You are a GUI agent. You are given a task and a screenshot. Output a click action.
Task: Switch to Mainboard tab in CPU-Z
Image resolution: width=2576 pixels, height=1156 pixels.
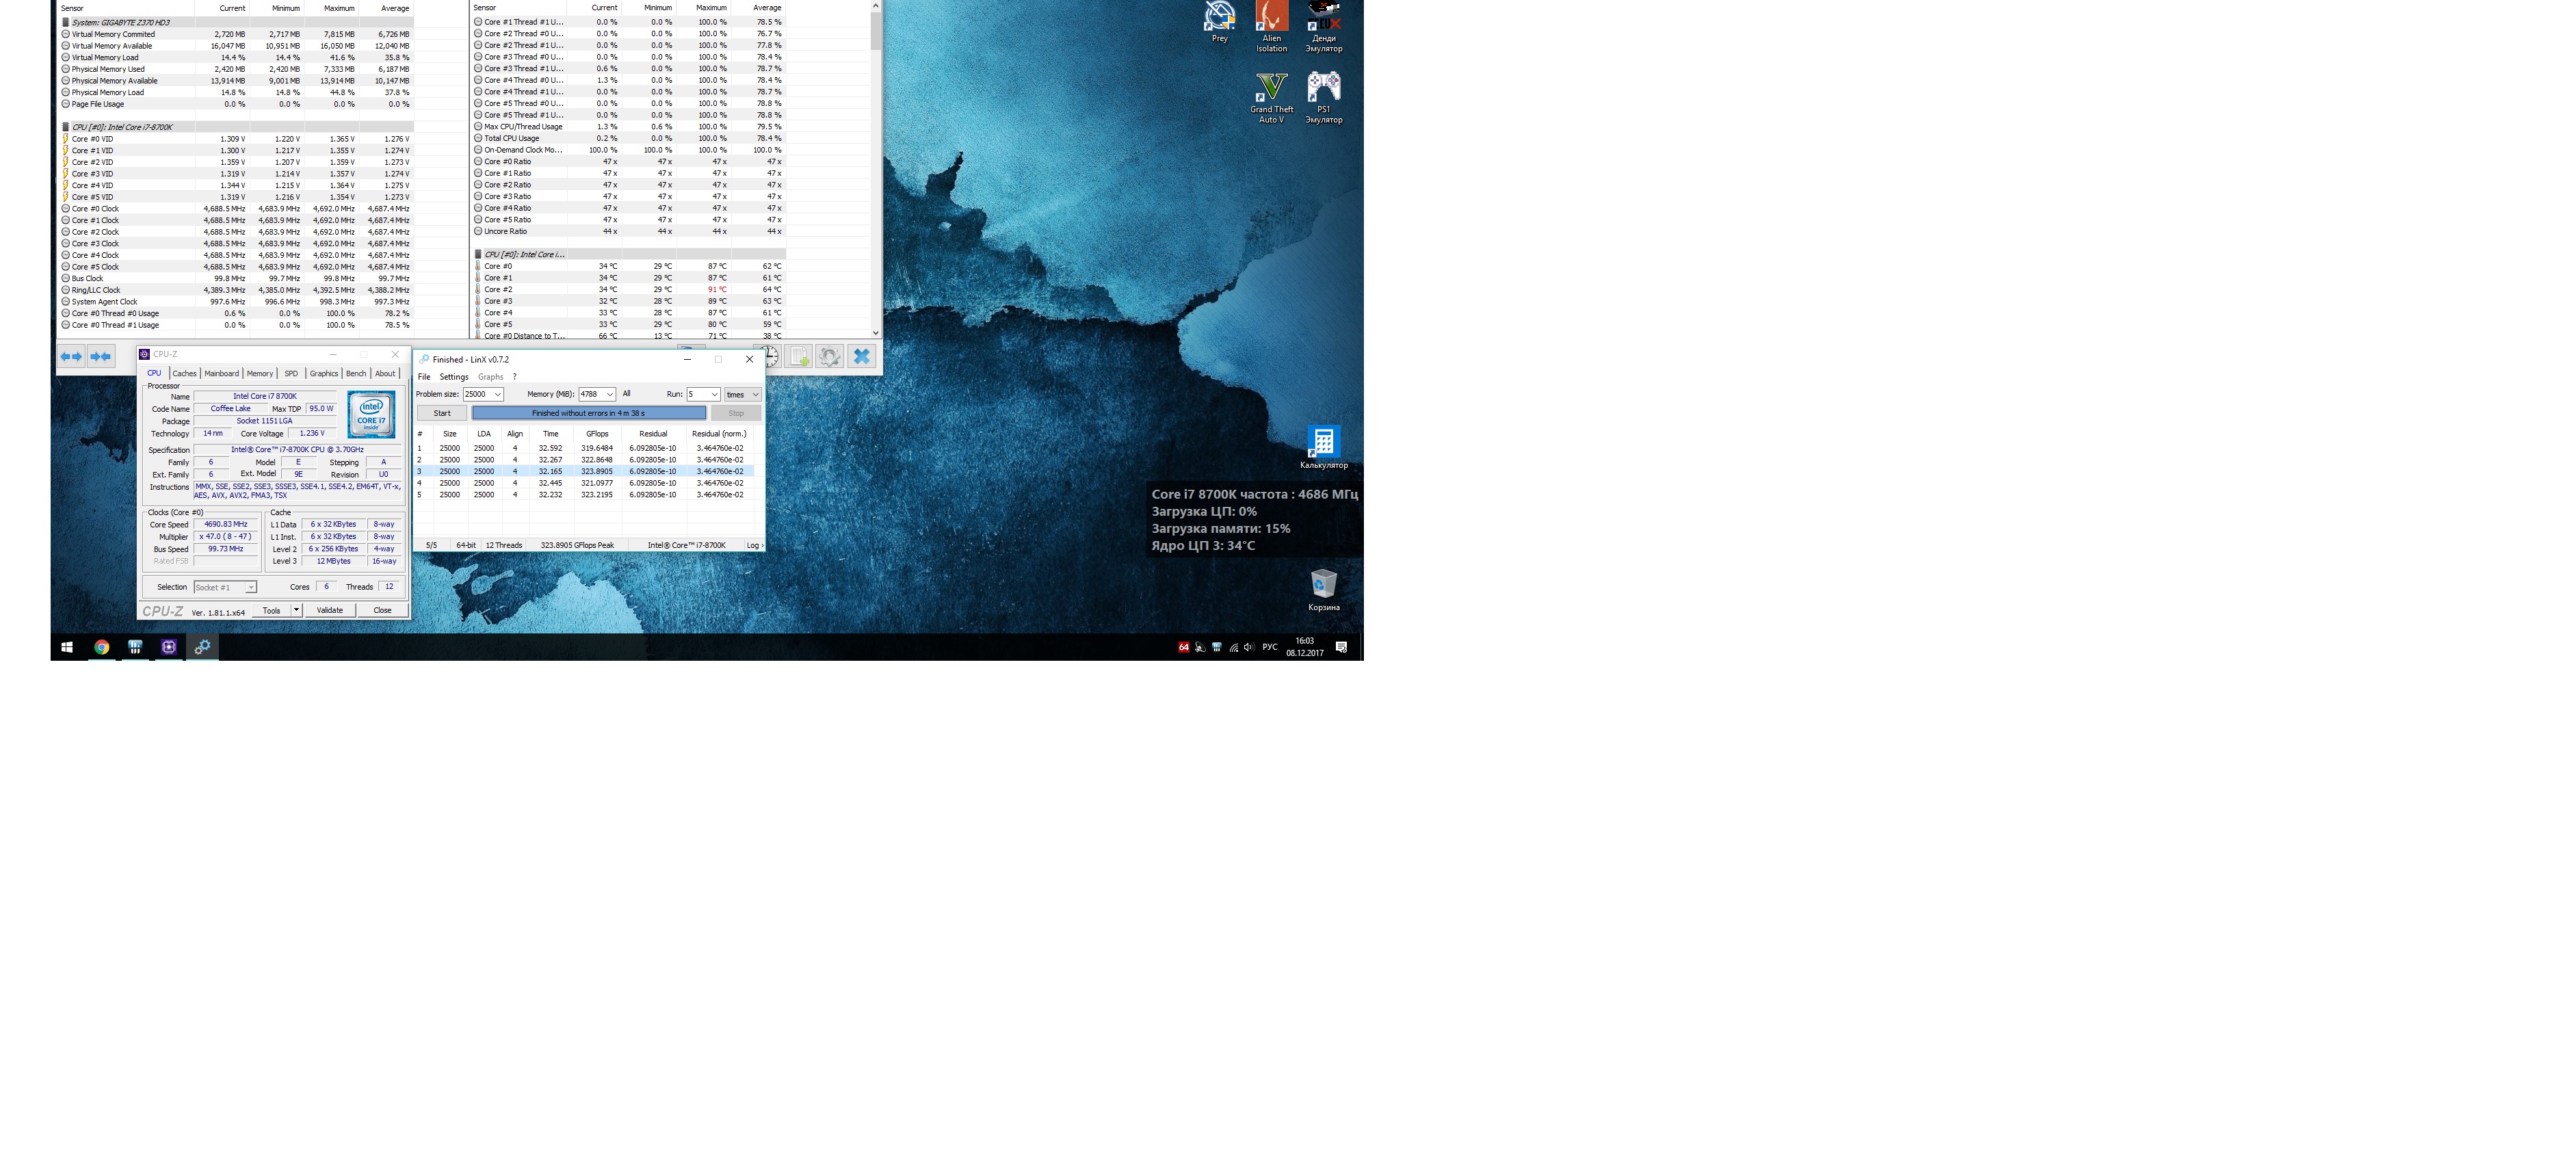[221, 373]
